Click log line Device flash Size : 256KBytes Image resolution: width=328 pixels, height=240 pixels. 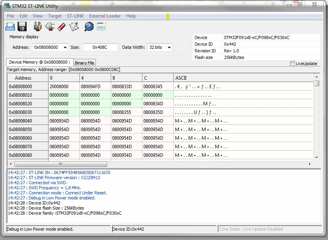click(46, 208)
